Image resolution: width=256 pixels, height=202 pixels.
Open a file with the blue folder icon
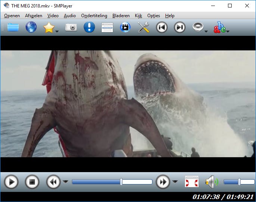pos(13,27)
